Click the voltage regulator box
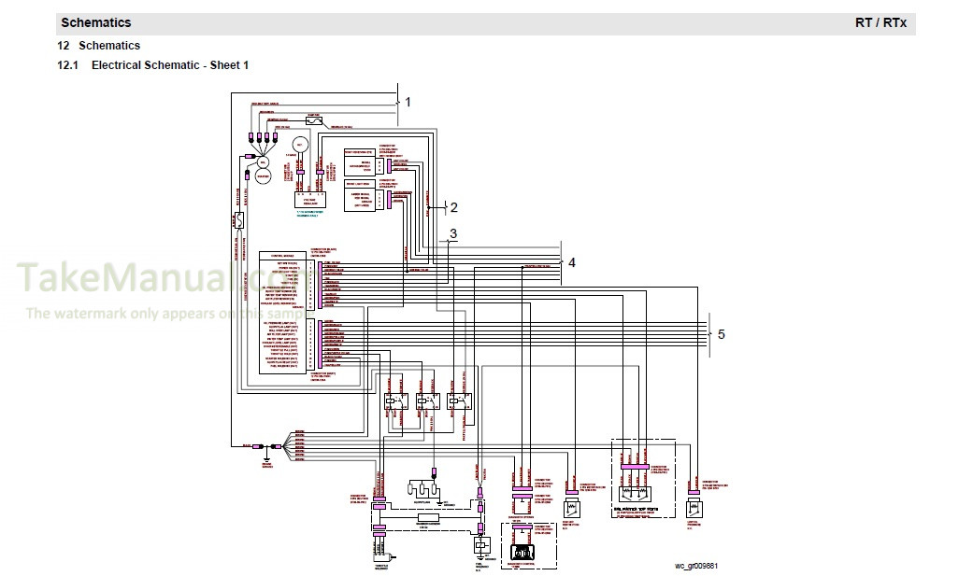Screen dimensions: 973x576 point(309,199)
